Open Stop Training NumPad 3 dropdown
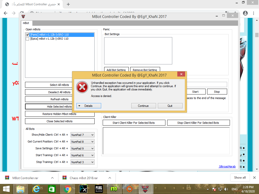 pos(82,162)
